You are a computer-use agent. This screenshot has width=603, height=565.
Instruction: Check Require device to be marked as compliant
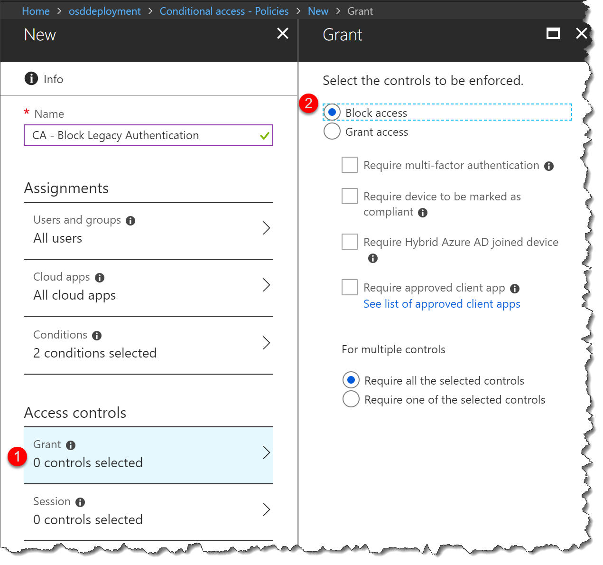[349, 196]
